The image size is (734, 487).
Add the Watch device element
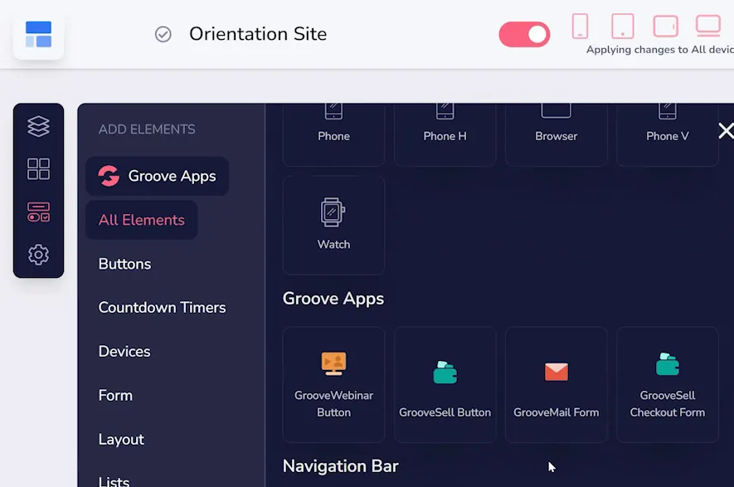click(333, 225)
